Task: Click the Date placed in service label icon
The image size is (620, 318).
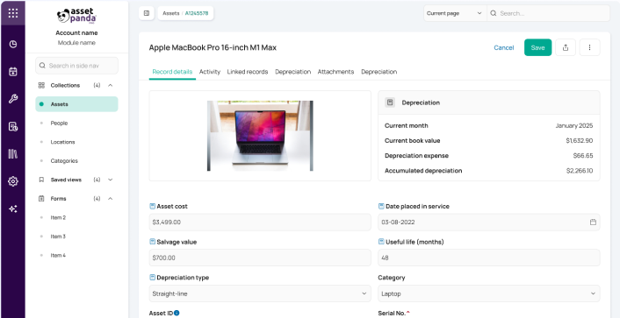Action: point(381,206)
